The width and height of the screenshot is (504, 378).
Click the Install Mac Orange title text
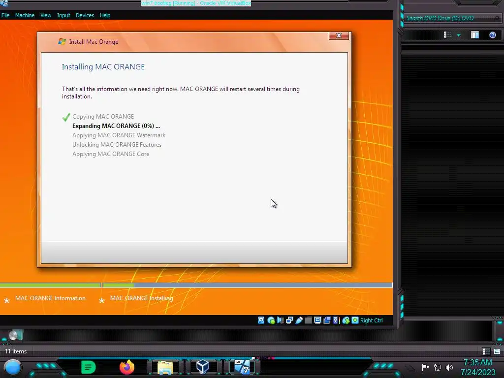pos(94,42)
